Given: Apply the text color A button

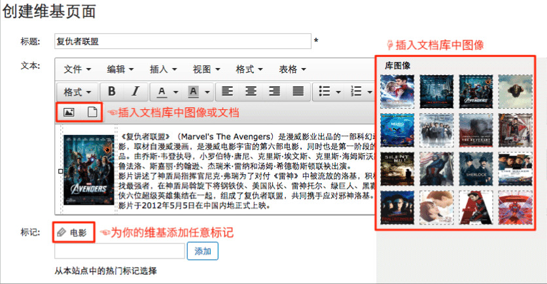Looking at the screenshot, I should tap(161, 92).
